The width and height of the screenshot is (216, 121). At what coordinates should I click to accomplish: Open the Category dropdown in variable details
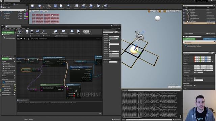tap(114, 51)
